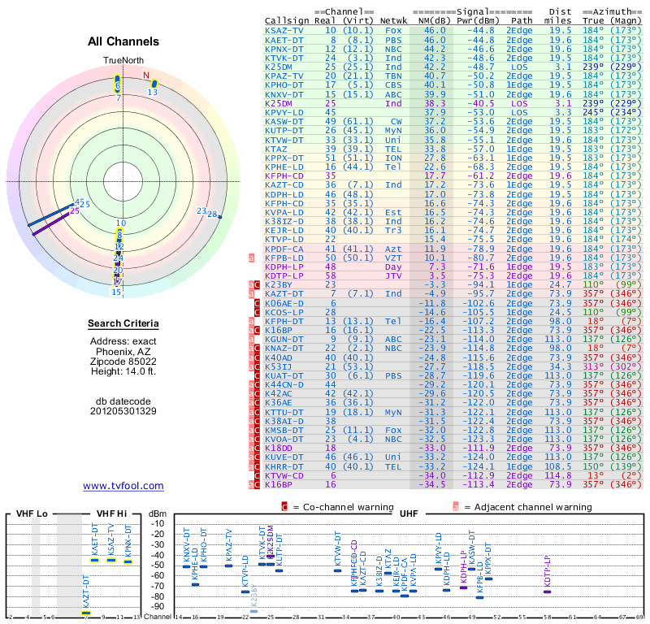Image resolution: width=650 pixels, height=624 pixels.
Task: Click the 150° true azimuth value
Action: (593, 466)
